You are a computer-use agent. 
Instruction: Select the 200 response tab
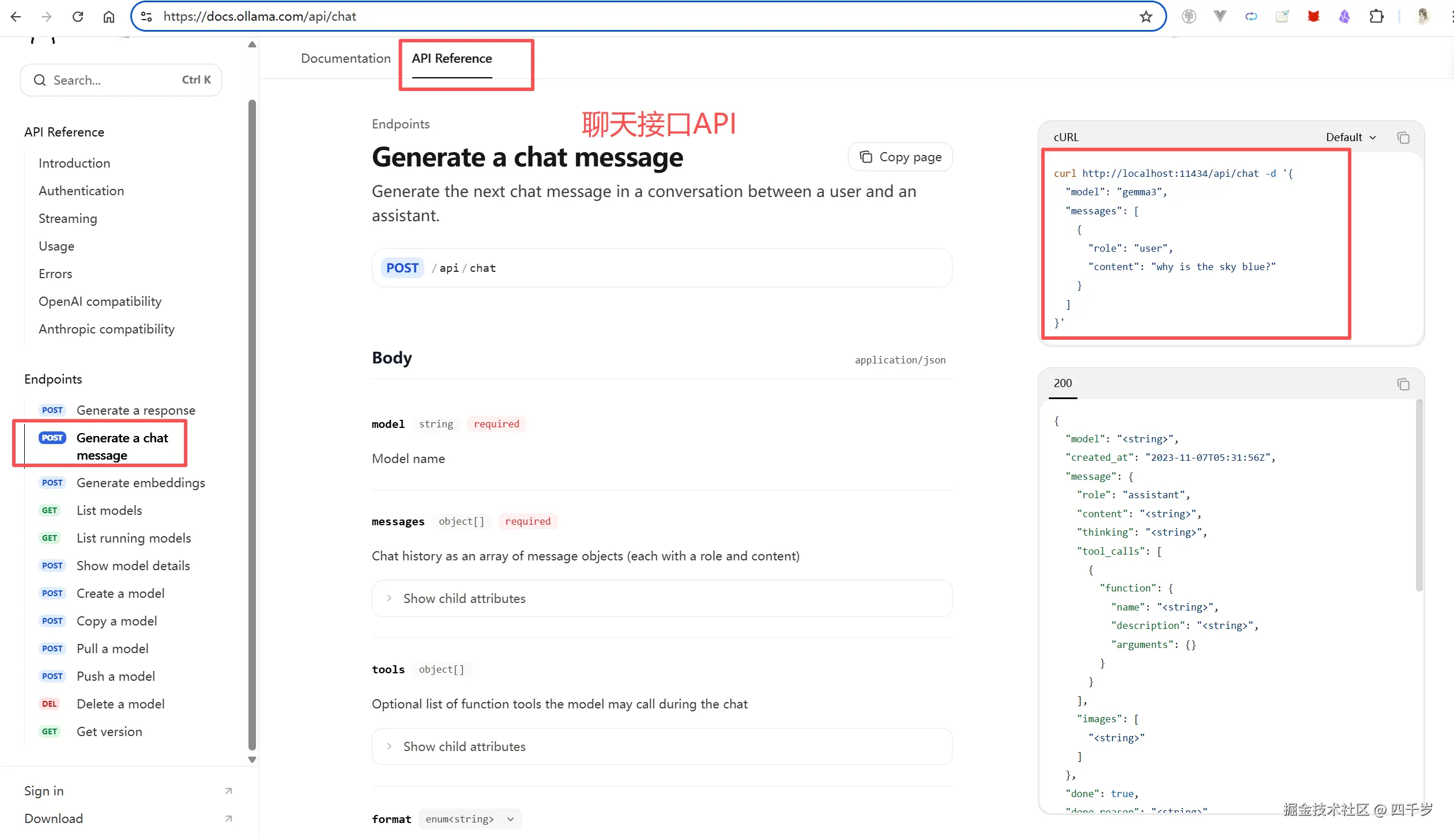[x=1063, y=384]
